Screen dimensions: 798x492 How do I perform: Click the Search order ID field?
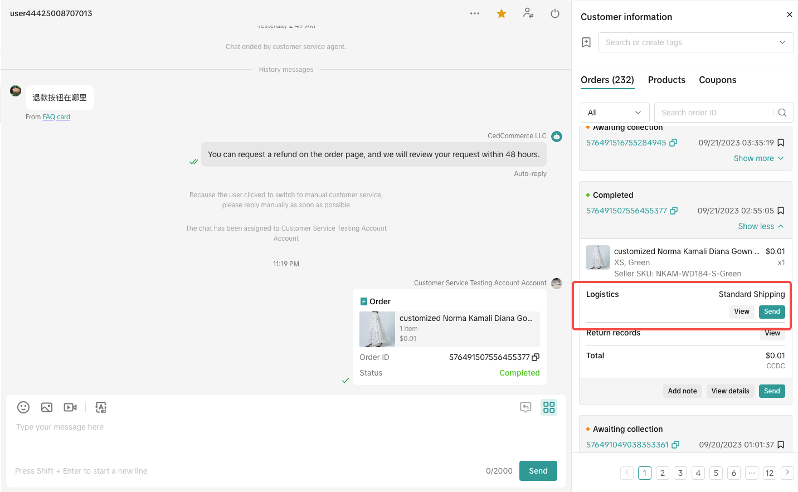(714, 113)
